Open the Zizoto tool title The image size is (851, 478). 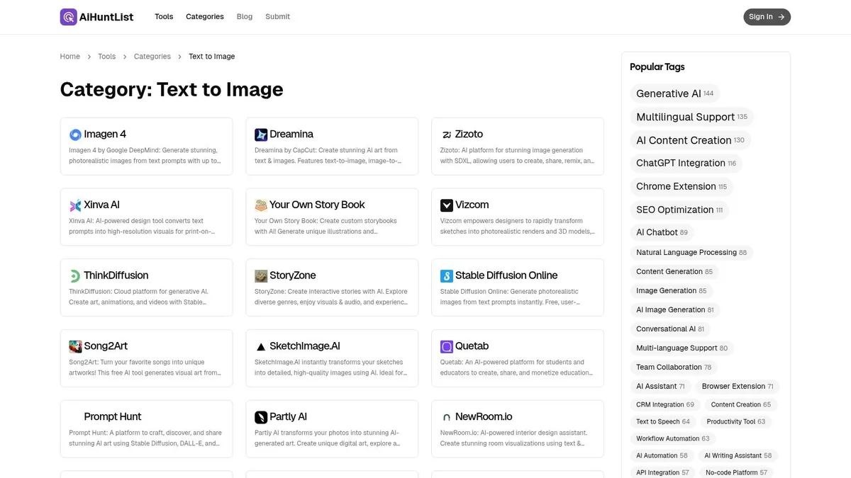point(469,135)
